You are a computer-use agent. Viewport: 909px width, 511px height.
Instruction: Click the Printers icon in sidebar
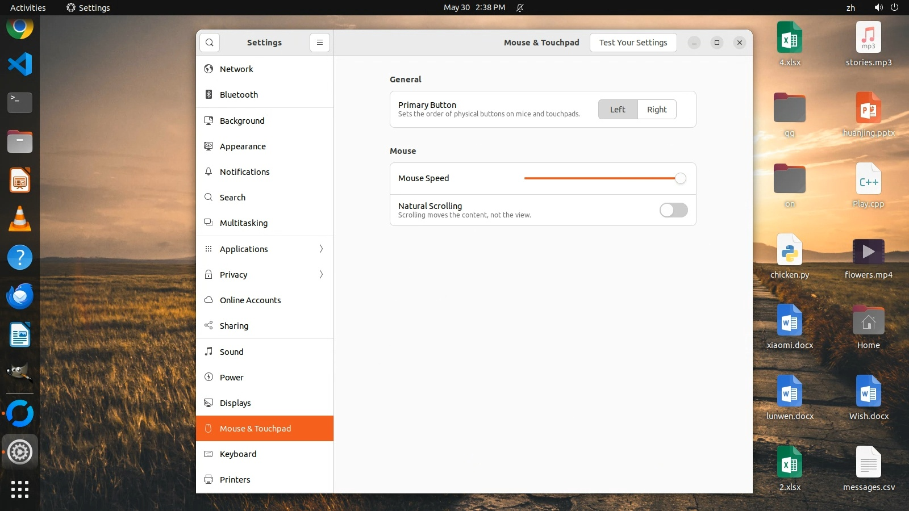pos(209,479)
